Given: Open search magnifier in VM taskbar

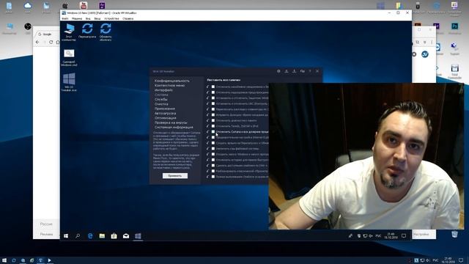Looking at the screenshot, I should [78, 236].
